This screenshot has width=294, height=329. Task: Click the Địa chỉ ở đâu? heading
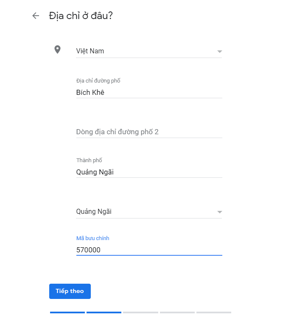[x=81, y=16]
